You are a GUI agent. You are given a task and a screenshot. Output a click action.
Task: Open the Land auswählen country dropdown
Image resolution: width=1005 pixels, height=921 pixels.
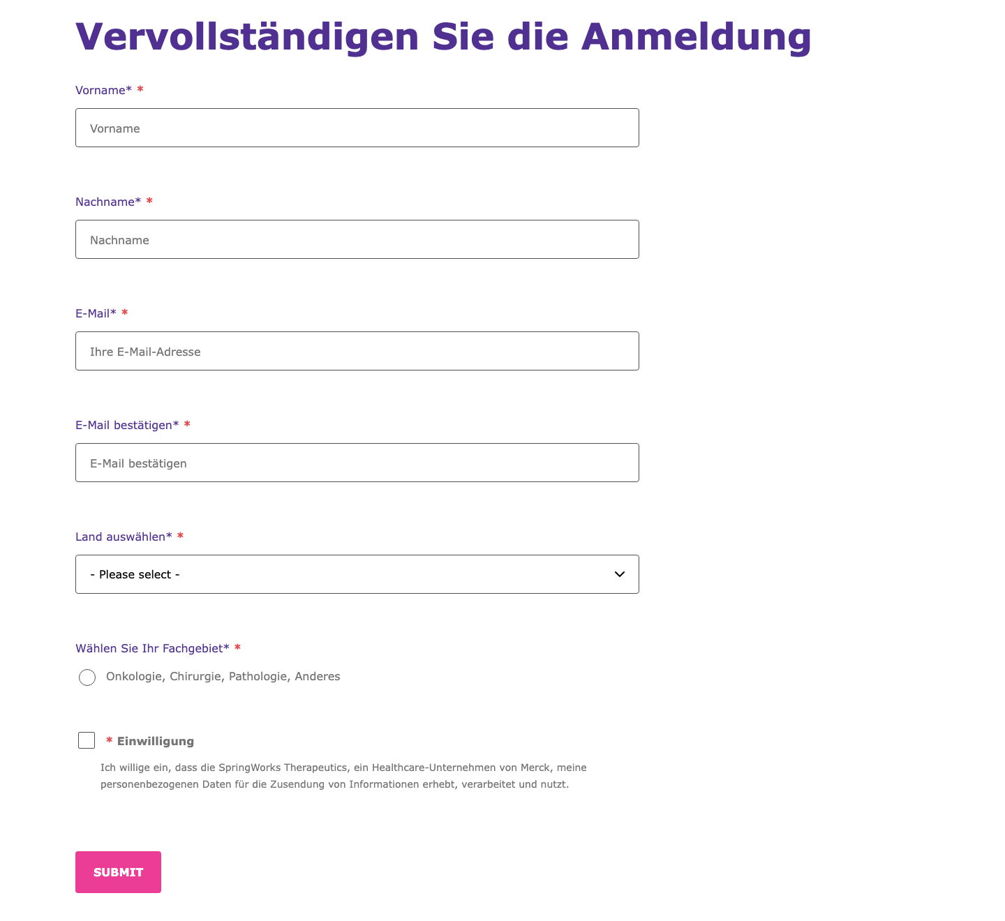357,574
